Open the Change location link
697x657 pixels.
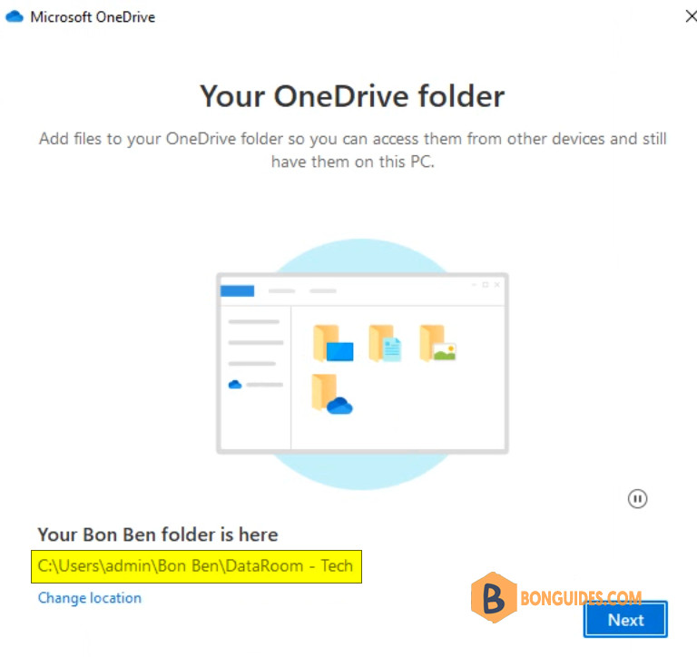click(89, 598)
